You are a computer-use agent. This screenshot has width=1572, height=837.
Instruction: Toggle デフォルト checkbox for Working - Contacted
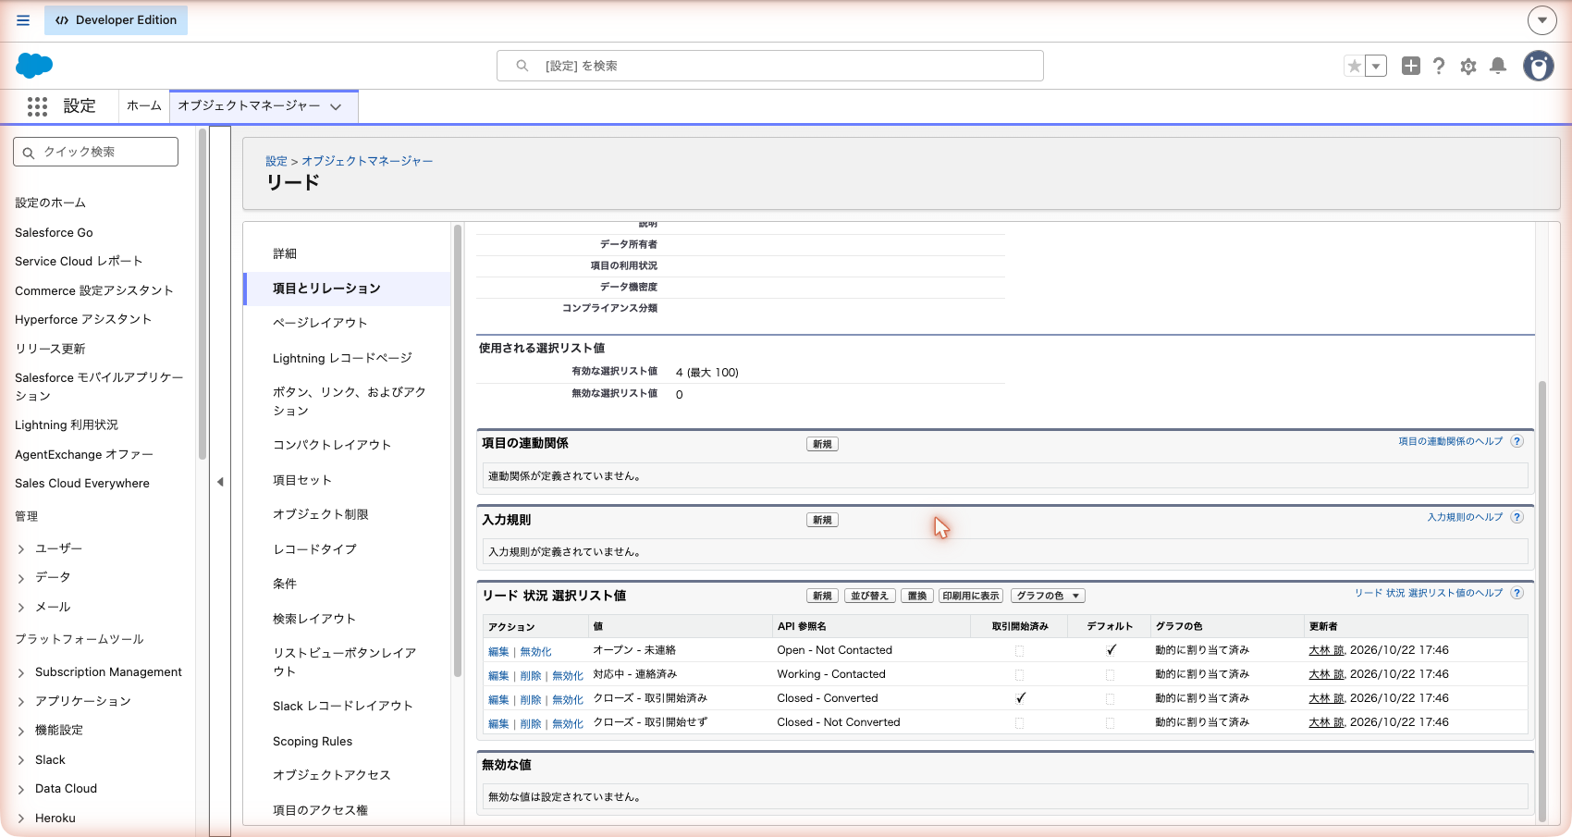(x=1110, y=675)
